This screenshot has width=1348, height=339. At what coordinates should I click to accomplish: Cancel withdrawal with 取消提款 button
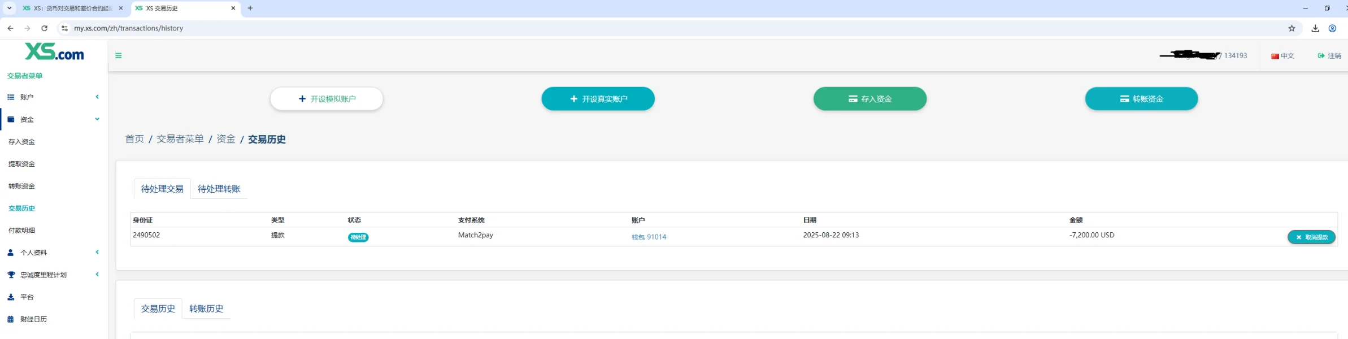click(1311, 237)
